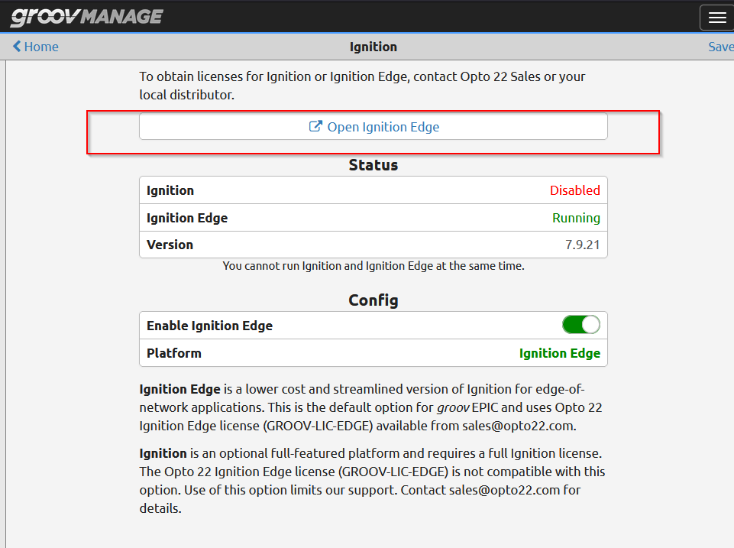Select the Platform Ignition Edge value
The width and height of the screenshot is (734, 548).
click(x=559, y=353)
